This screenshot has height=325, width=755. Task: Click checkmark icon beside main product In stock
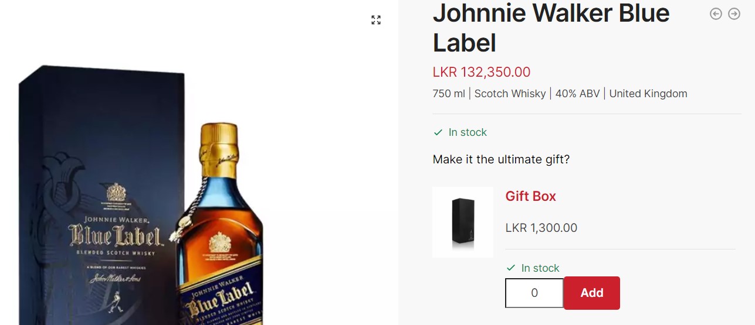pyautogui.click(x=438, y=132)
